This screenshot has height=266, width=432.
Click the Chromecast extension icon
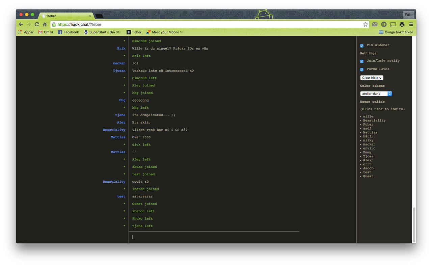pos(393,24)
